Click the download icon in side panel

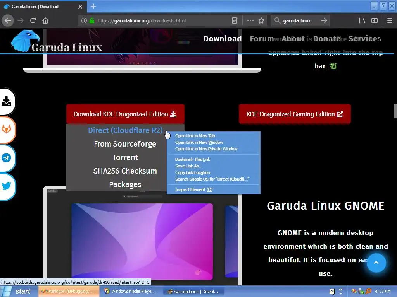pyautogui.click(x=6, y=101)
